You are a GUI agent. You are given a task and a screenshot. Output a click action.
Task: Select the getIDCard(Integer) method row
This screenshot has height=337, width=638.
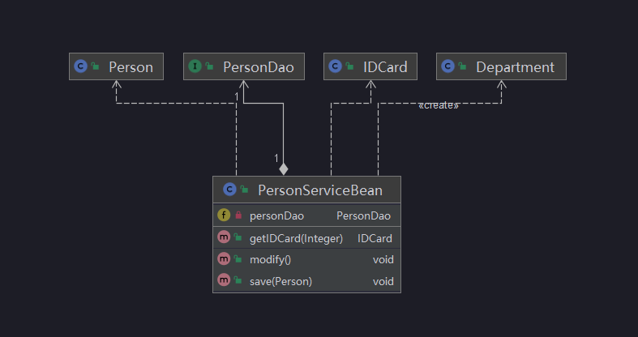(x=306, y=238)
